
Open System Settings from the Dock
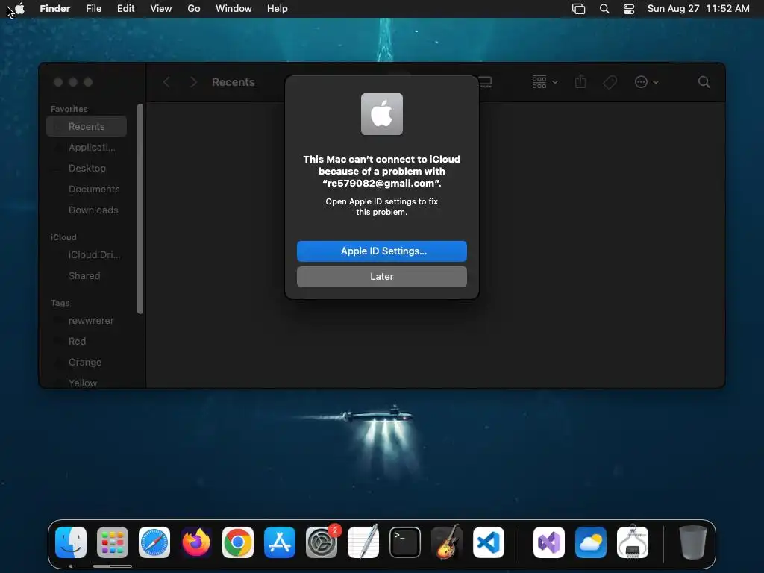322,542
